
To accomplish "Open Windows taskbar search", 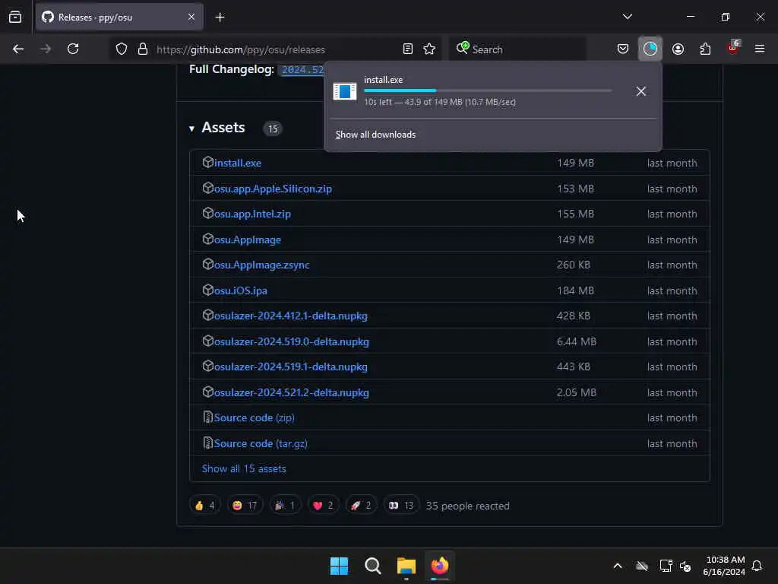I will pyautogui.click(x=372, y=566).
